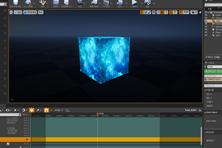Hide the Cin04 actor with its eye icon
Image resolution: width=222 pixels, height=148 pixels.
click(206, 15)
